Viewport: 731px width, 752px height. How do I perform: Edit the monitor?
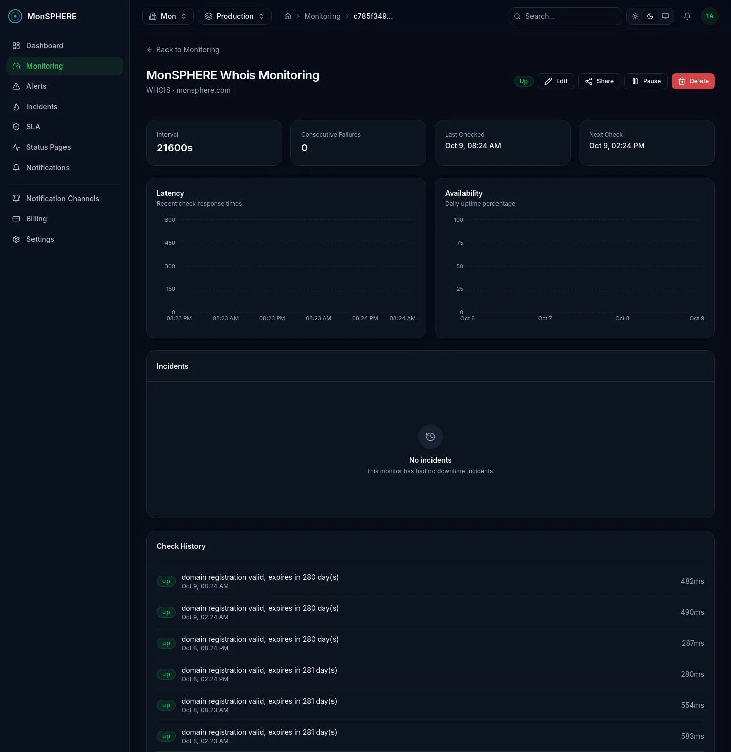tap(556, 81)
